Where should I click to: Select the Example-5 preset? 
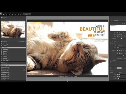[13, 53]
